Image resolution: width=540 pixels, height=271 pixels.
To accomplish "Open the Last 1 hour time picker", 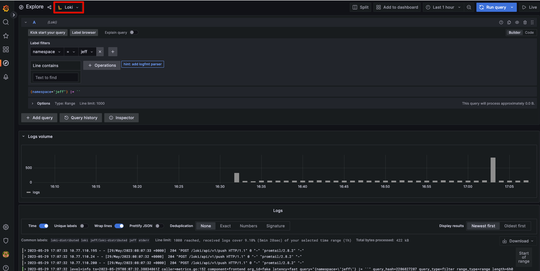I will (x=443, y=7).
